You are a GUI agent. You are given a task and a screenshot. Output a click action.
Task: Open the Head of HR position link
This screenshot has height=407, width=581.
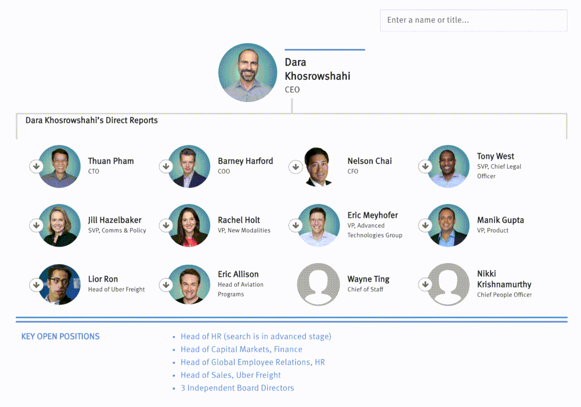pyautogui.click(x=255, y=336)
